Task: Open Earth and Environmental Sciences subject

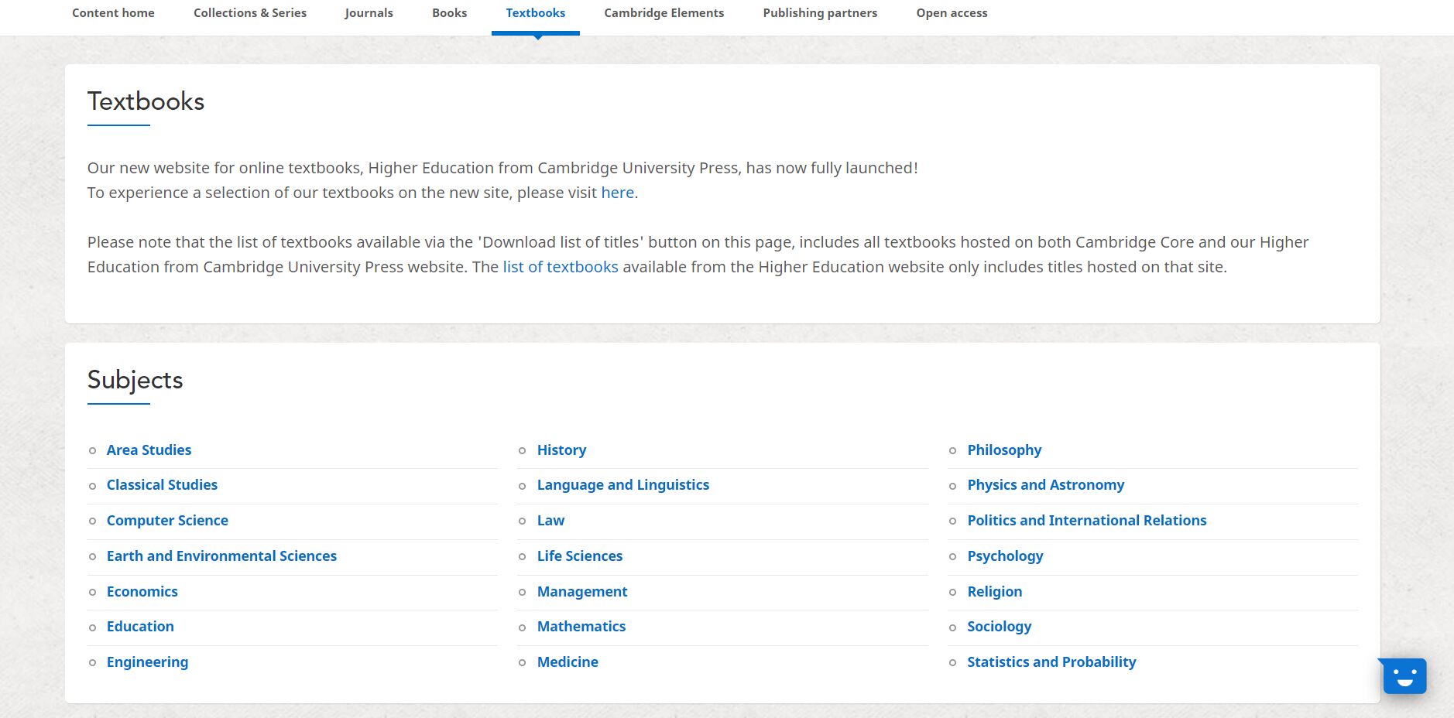Action: tap(221, 556)
